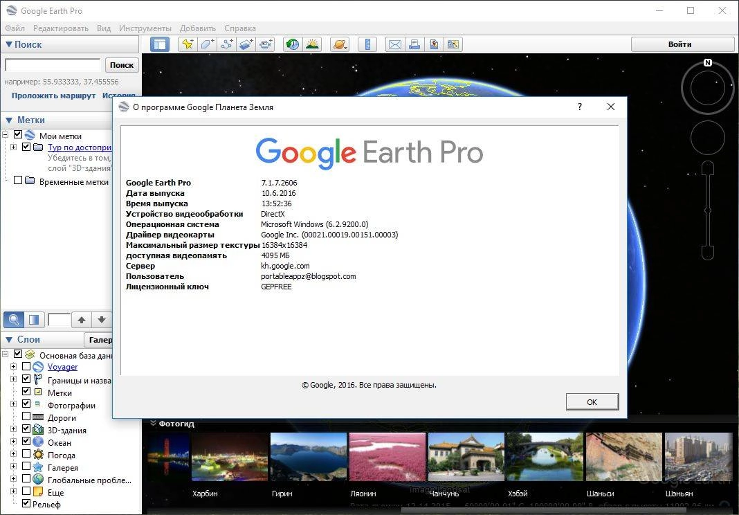Show historical imagery clock icon
The height and width of the screenshot is (515, 739).
point(293,44)
